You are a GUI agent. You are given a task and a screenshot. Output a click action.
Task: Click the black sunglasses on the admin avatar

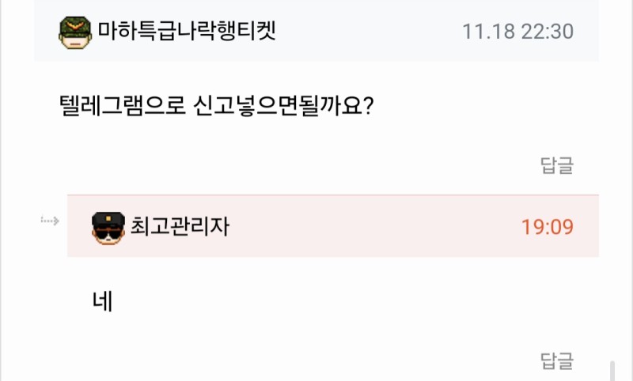[108, 232]
